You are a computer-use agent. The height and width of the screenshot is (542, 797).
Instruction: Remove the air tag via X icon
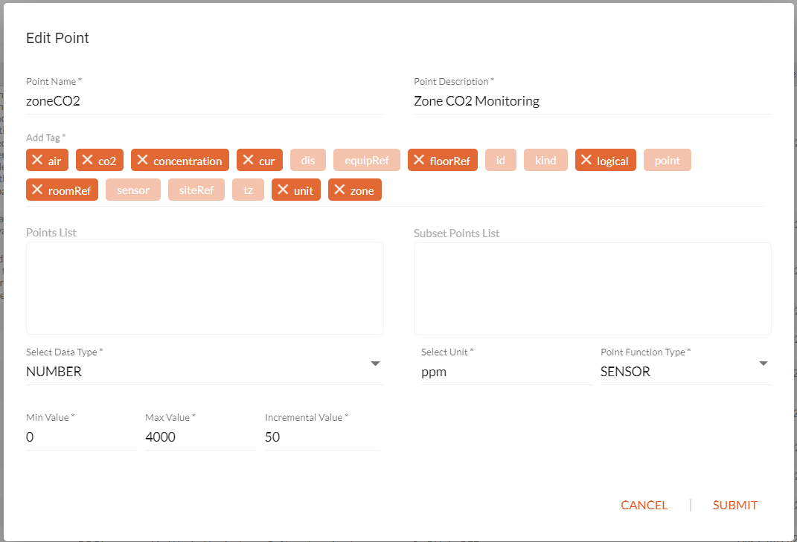[37, 160]
